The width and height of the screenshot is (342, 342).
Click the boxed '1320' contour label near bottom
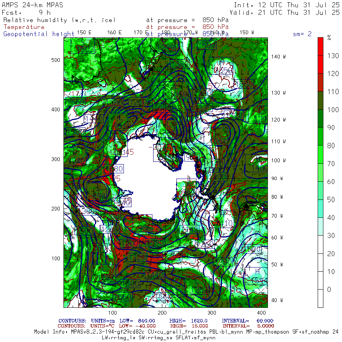pos(137,258)
